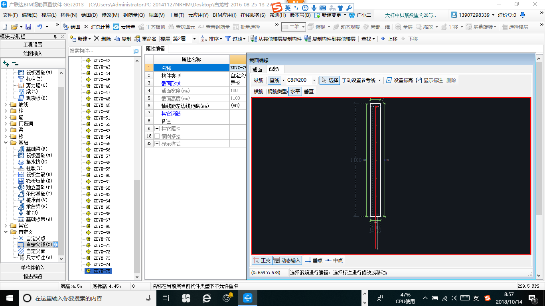Toggle 垂直 vertical rebar type
The height and width of the screenshot is (306, 545).
pos(309,91)
